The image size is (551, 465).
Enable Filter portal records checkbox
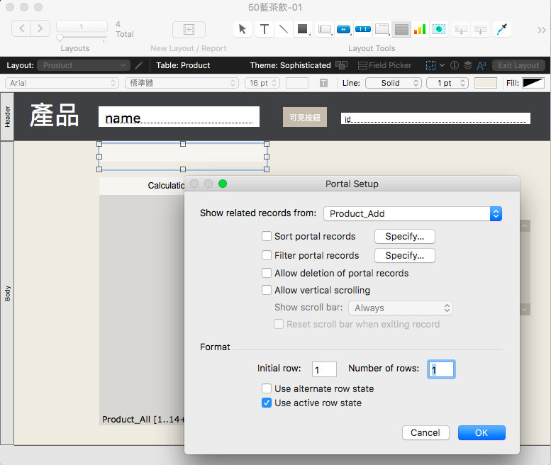pyautogui.click(x=267, y=255)
